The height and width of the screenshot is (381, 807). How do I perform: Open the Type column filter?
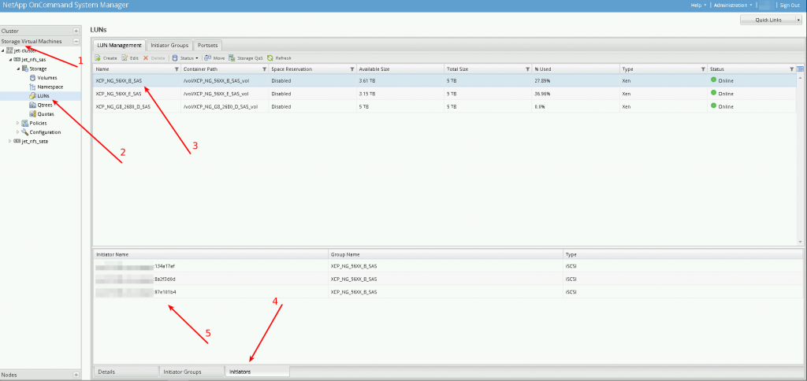click(x=703, y=69)
